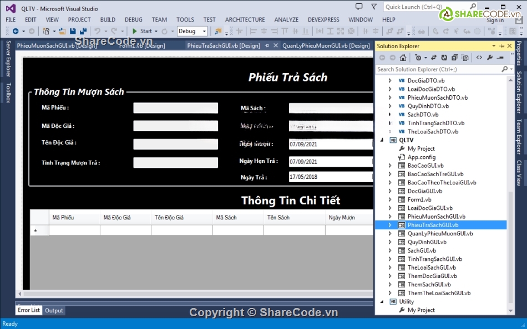
Task: Open the Solution Explorer search options dropdown
Action: (511, 69)
